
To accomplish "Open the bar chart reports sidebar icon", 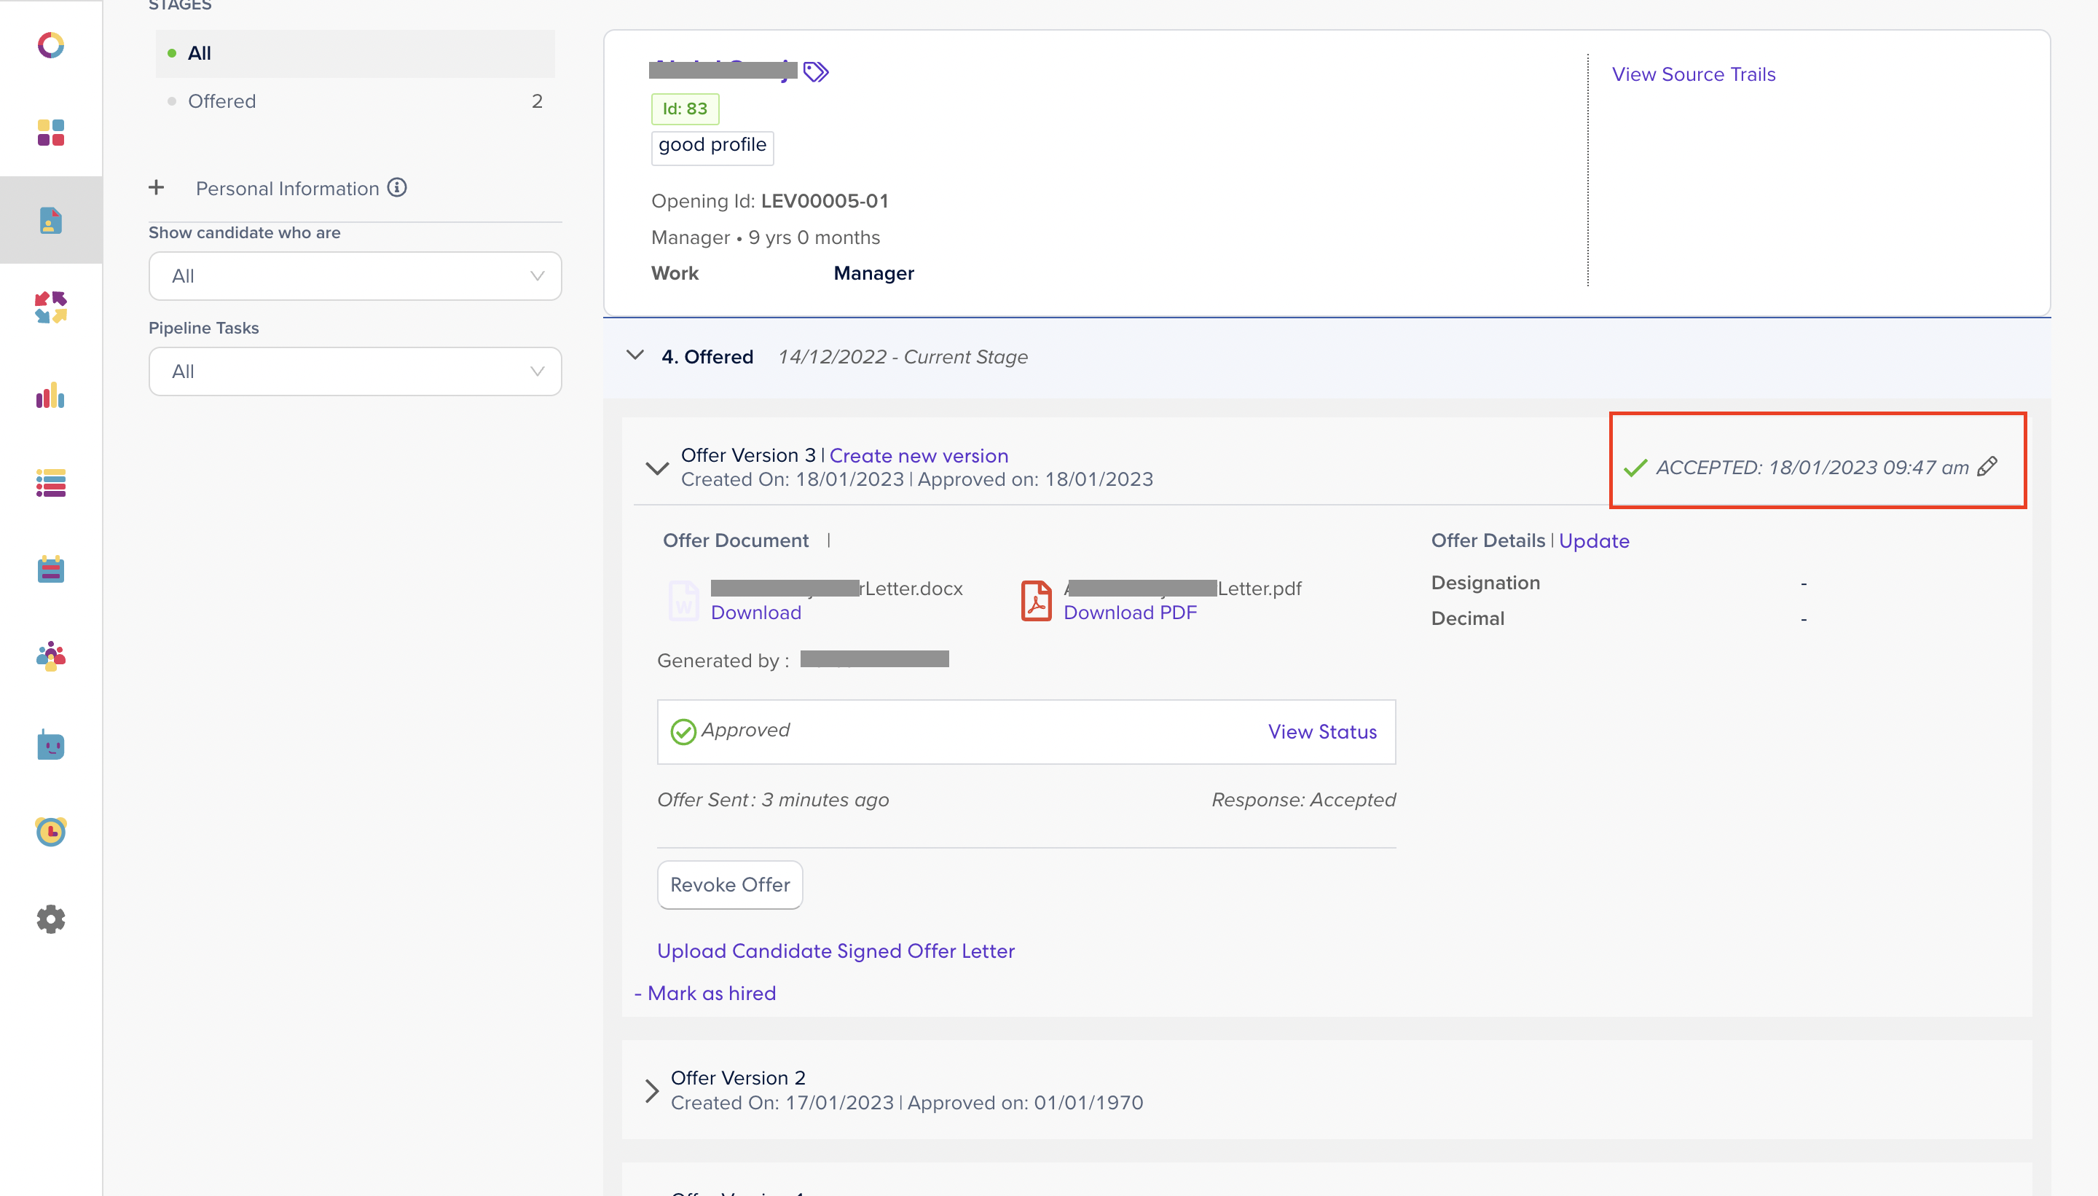I will point(51,396).
